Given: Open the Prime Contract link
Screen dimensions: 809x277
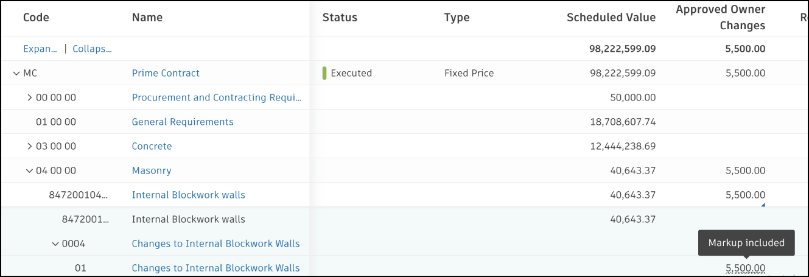Looking at the screenshot, I should point(166,73).
